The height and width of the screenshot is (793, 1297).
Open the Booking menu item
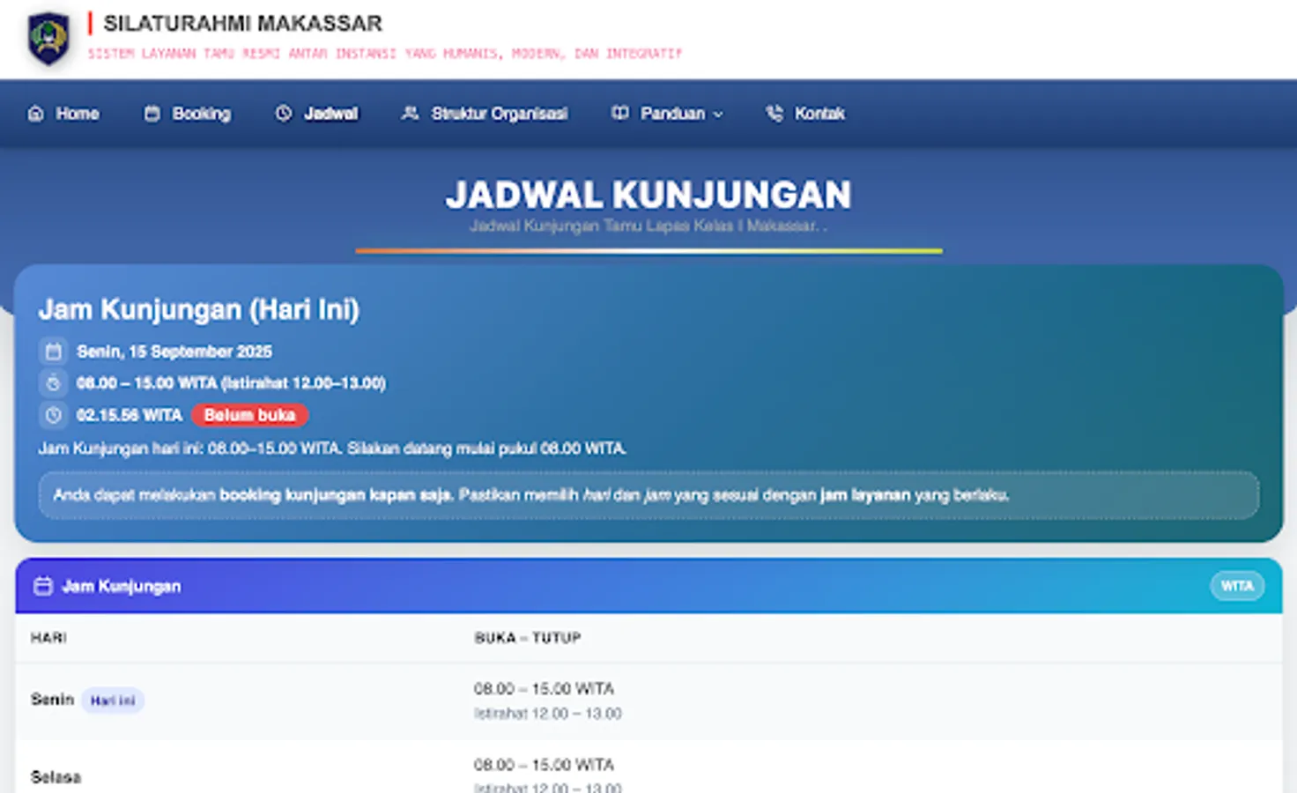188,114
